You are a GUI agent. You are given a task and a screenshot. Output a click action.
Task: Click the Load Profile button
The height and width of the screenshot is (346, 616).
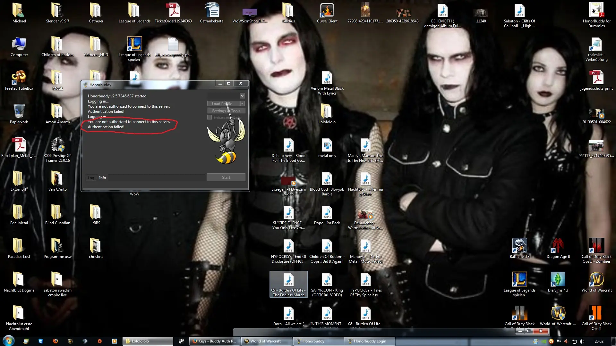223,104
